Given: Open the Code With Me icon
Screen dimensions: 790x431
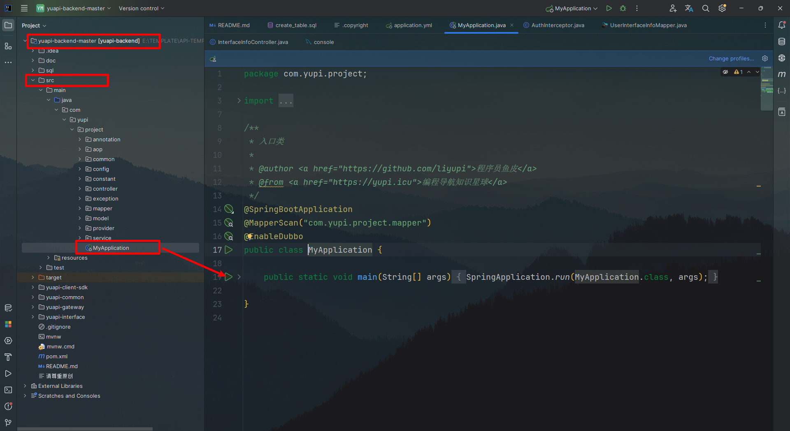Looking at the screenshot, I should pyautogui.click(x=673, y=8).
